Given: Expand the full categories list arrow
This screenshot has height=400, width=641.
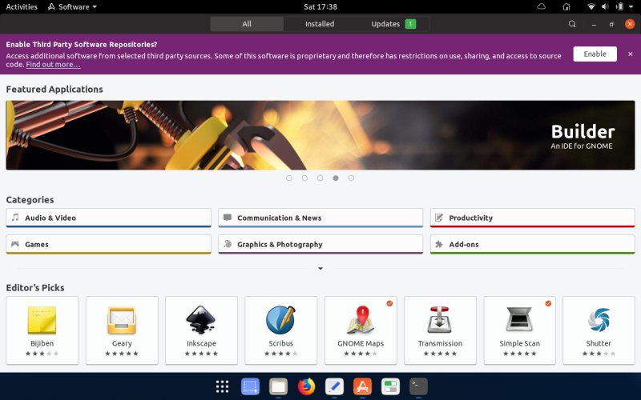Looking at the screenshot, I should [x=320, y=269].
